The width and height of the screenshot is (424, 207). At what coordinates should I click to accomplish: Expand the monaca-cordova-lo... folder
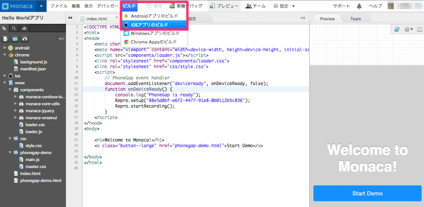tap(15, 97)
